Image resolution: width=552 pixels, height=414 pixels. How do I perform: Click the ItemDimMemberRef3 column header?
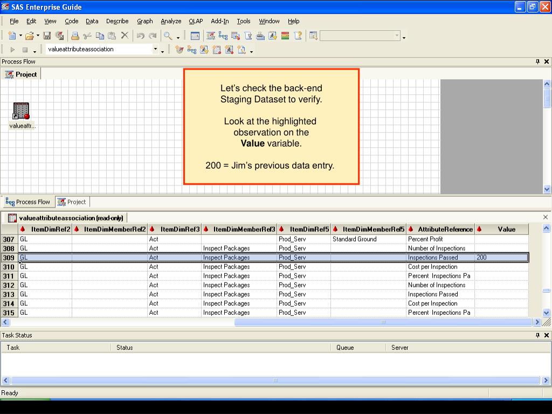(239, 230)
